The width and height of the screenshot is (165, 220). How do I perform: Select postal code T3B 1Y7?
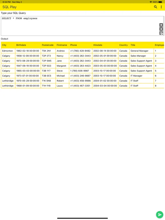point(48,71)
